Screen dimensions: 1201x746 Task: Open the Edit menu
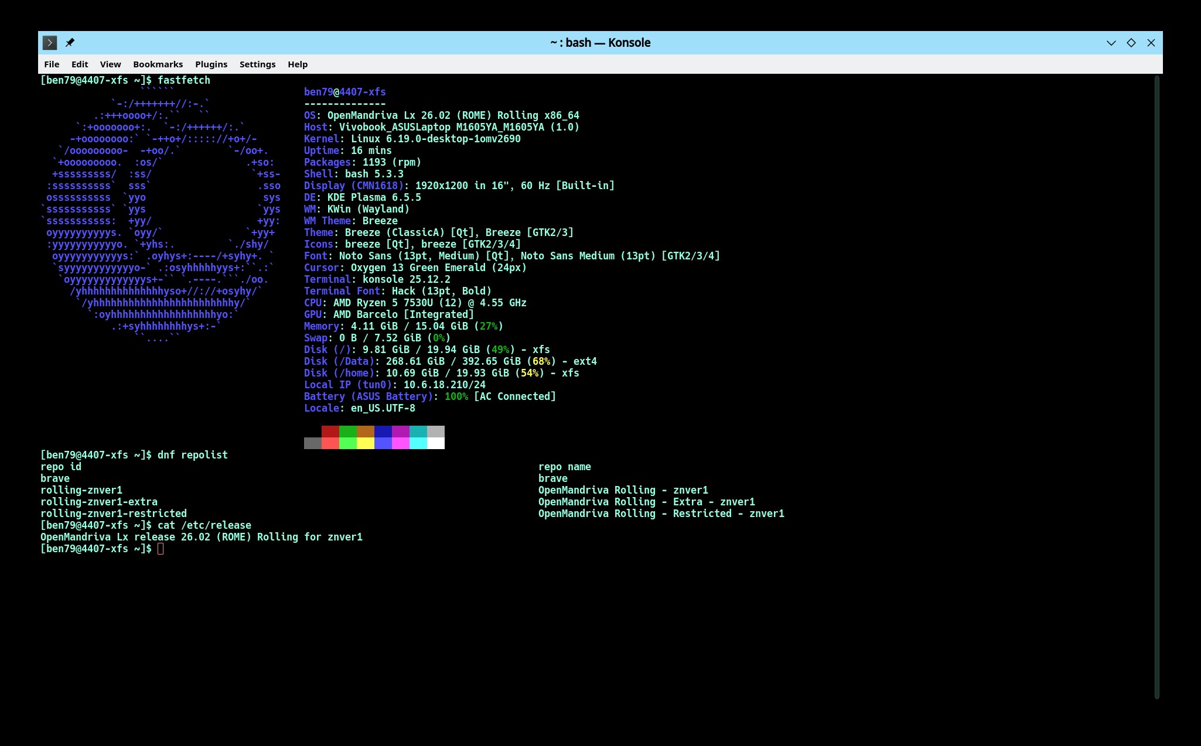click(80, 64)
